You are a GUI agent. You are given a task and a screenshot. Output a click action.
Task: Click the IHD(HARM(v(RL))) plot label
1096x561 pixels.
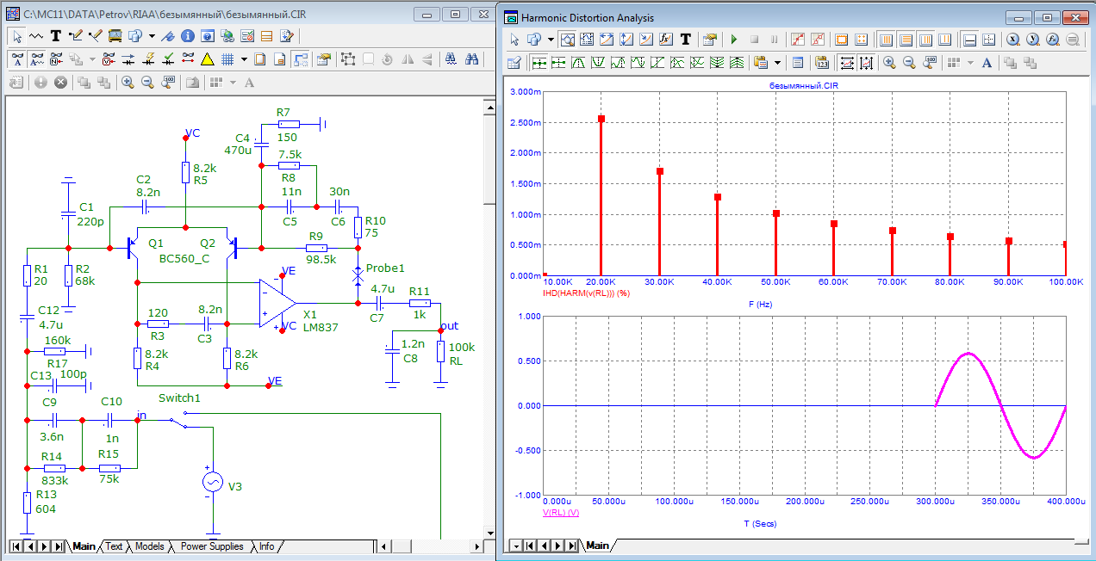[586, 293]
